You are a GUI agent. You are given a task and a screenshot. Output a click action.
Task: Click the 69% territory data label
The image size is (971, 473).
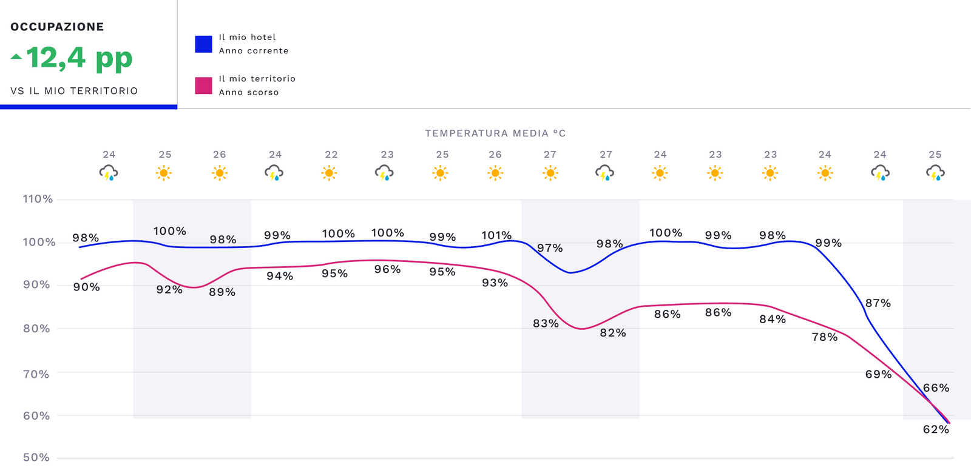pos(878,375)
